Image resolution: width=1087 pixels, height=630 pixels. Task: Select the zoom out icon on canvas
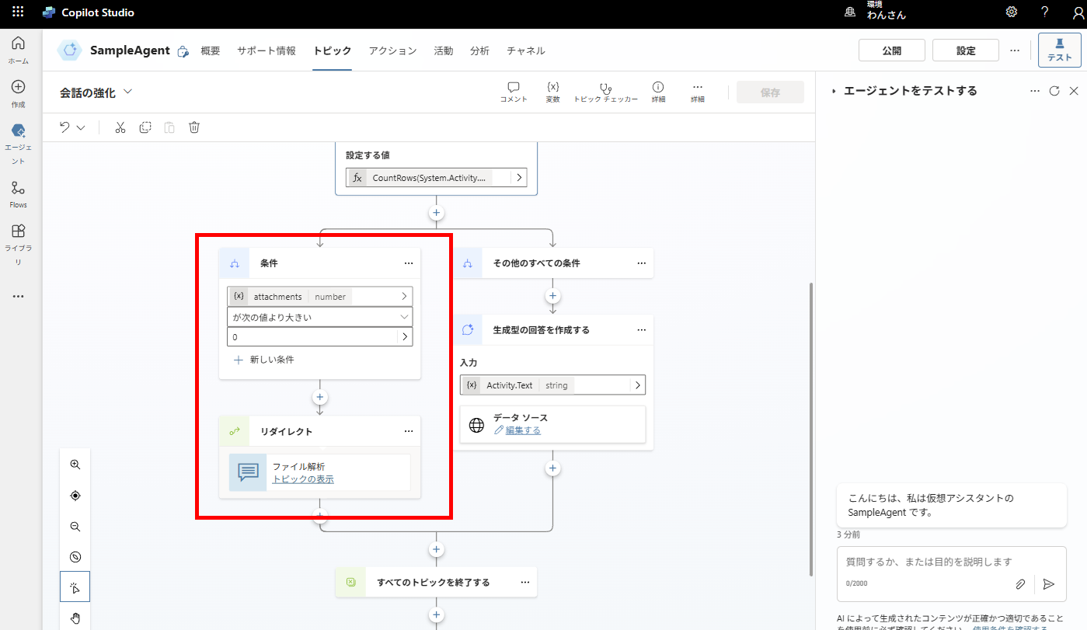point(75,526)
